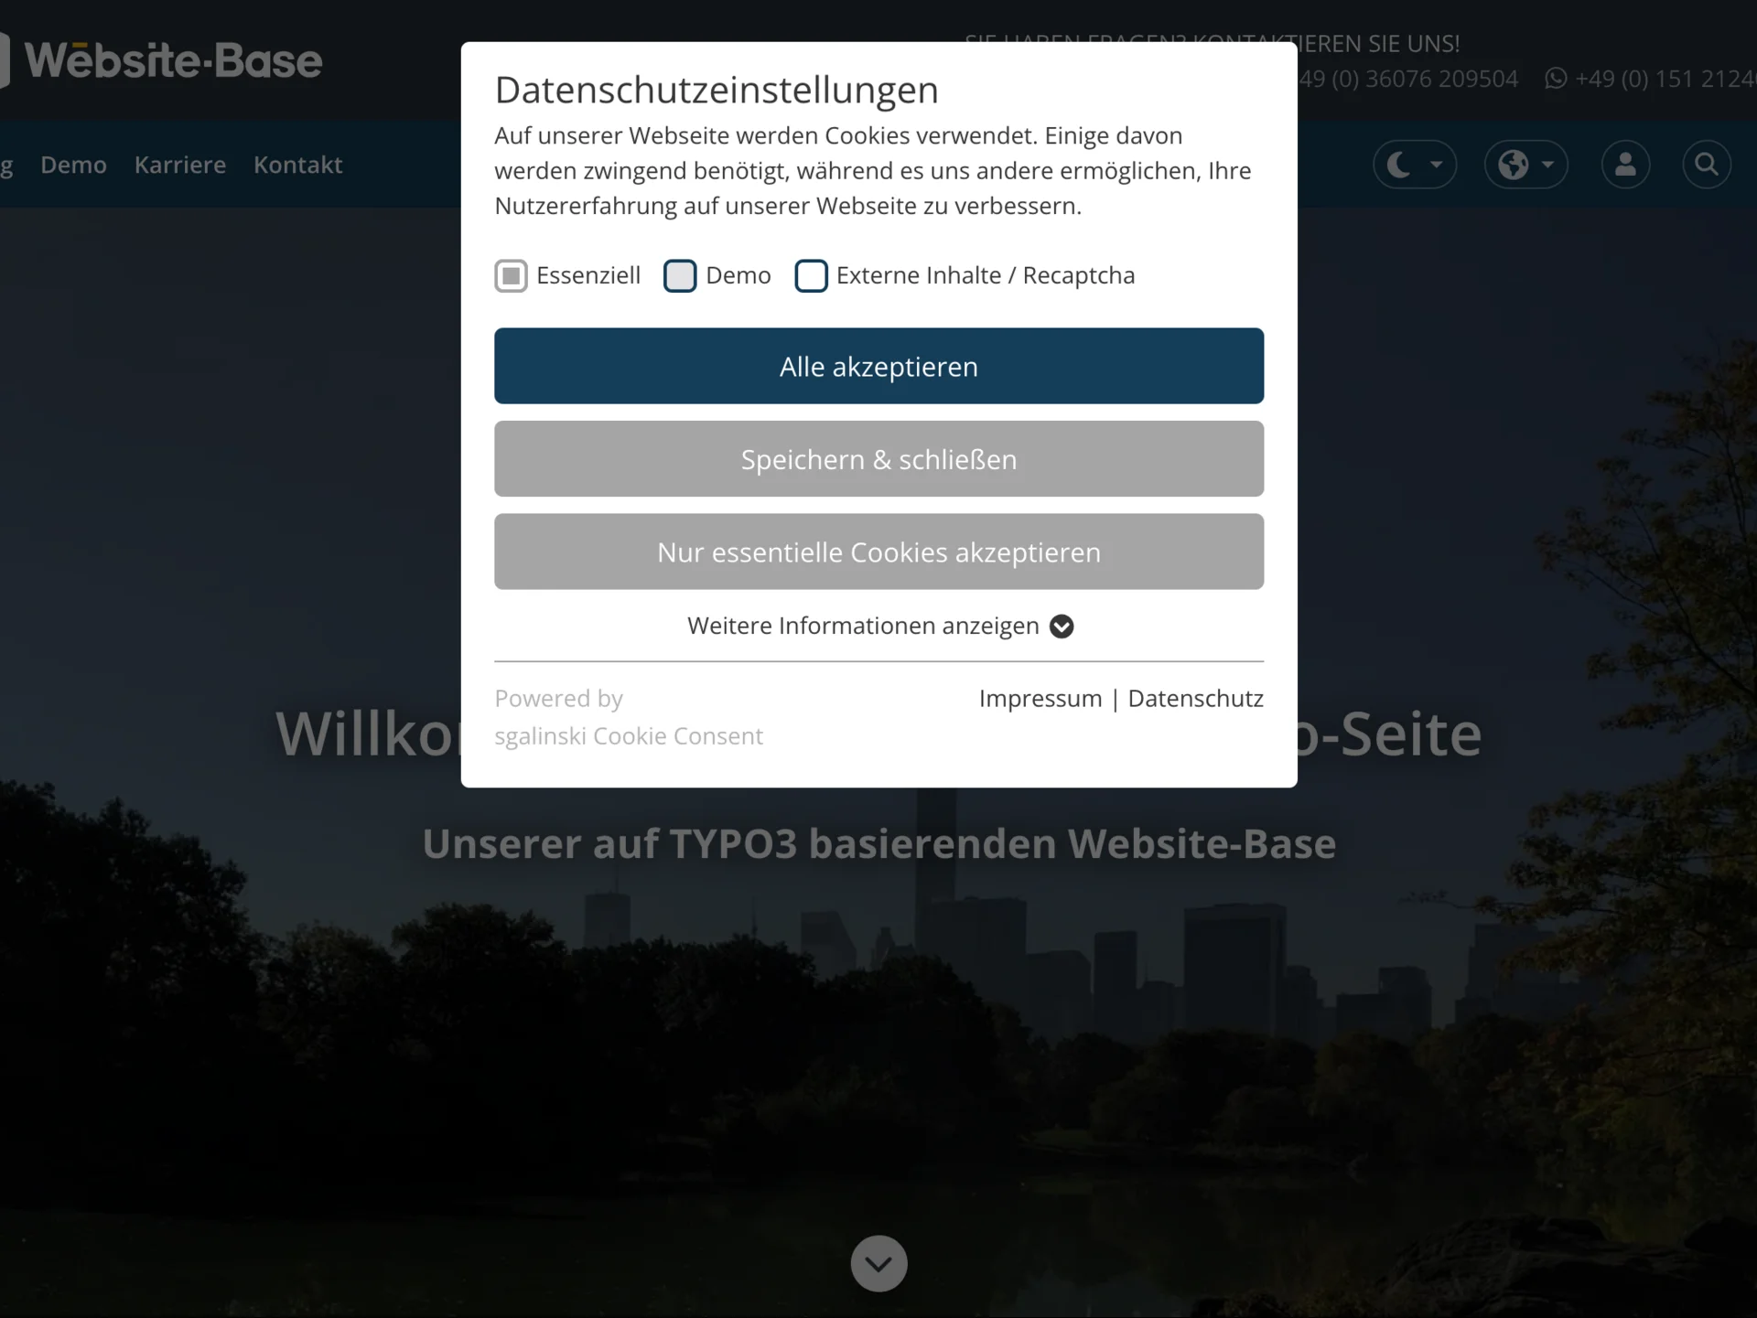Image resolution: width=1757 pixels, height=1318 pixels.
Task: Open the search magnifier icon
Action: coord(1705,164)
